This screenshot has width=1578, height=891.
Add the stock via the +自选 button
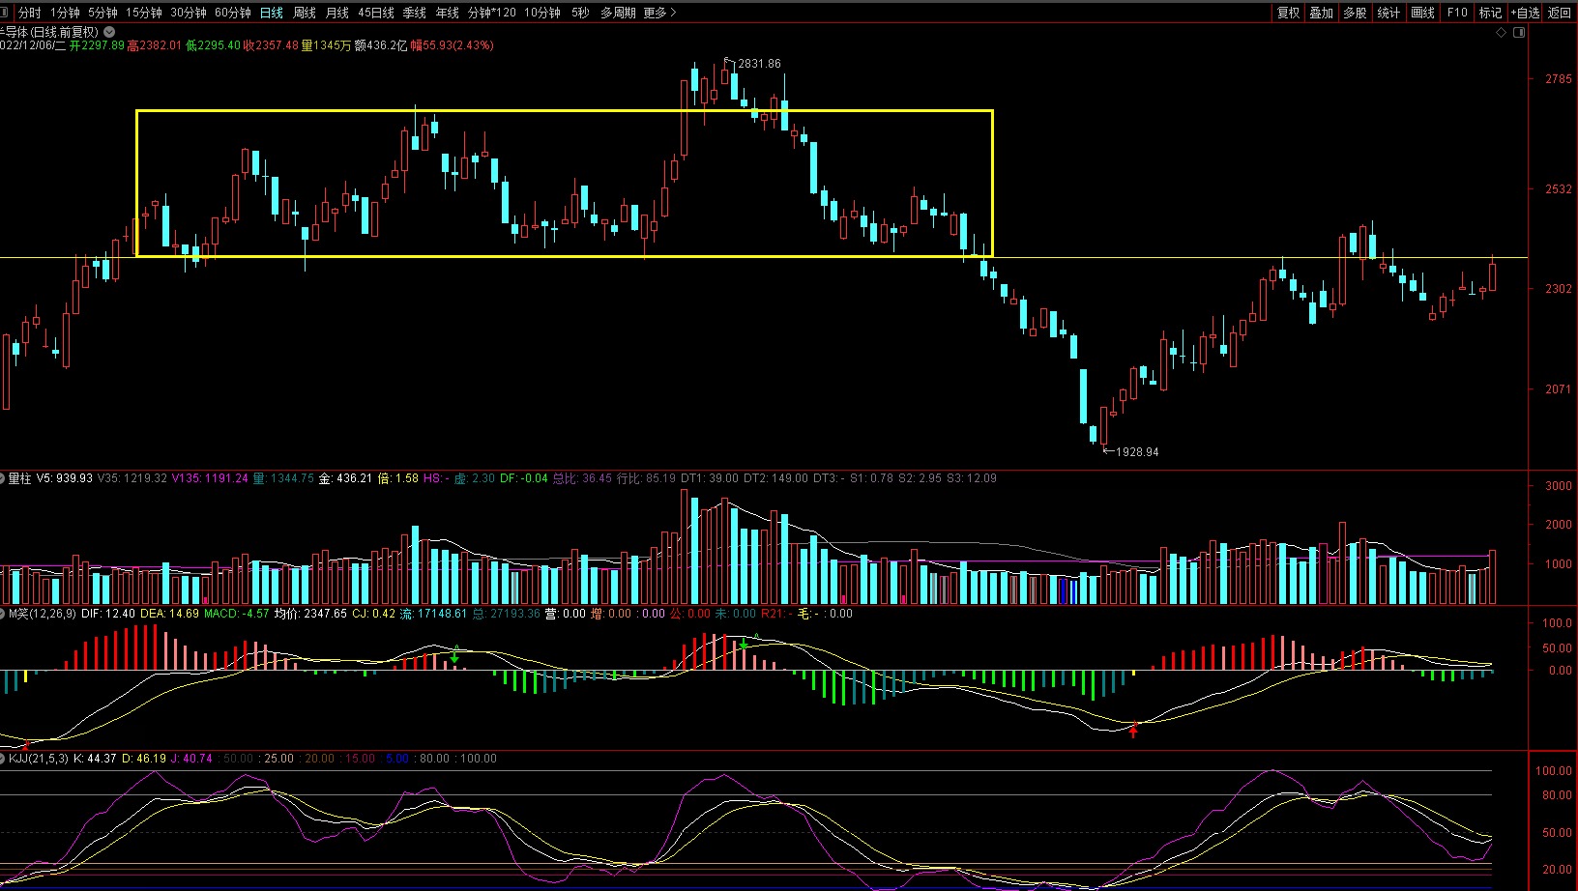click(1525, 13)
